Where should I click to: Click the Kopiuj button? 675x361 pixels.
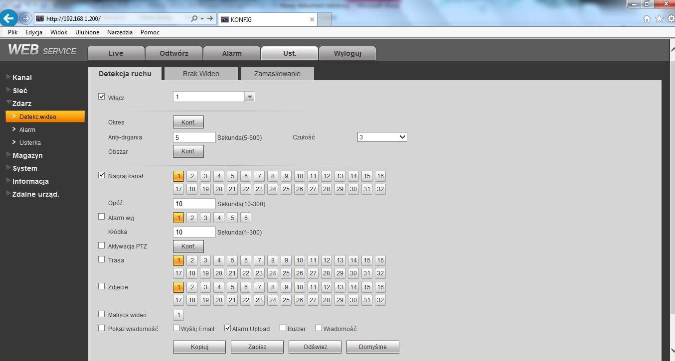(x=199, y=347)
